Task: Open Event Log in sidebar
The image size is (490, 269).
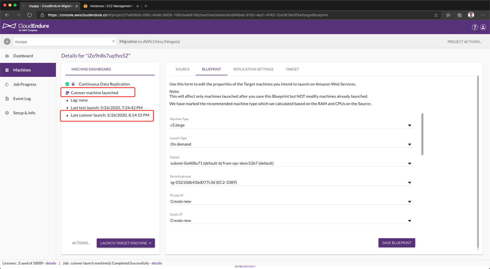Action: coord(22,99)
